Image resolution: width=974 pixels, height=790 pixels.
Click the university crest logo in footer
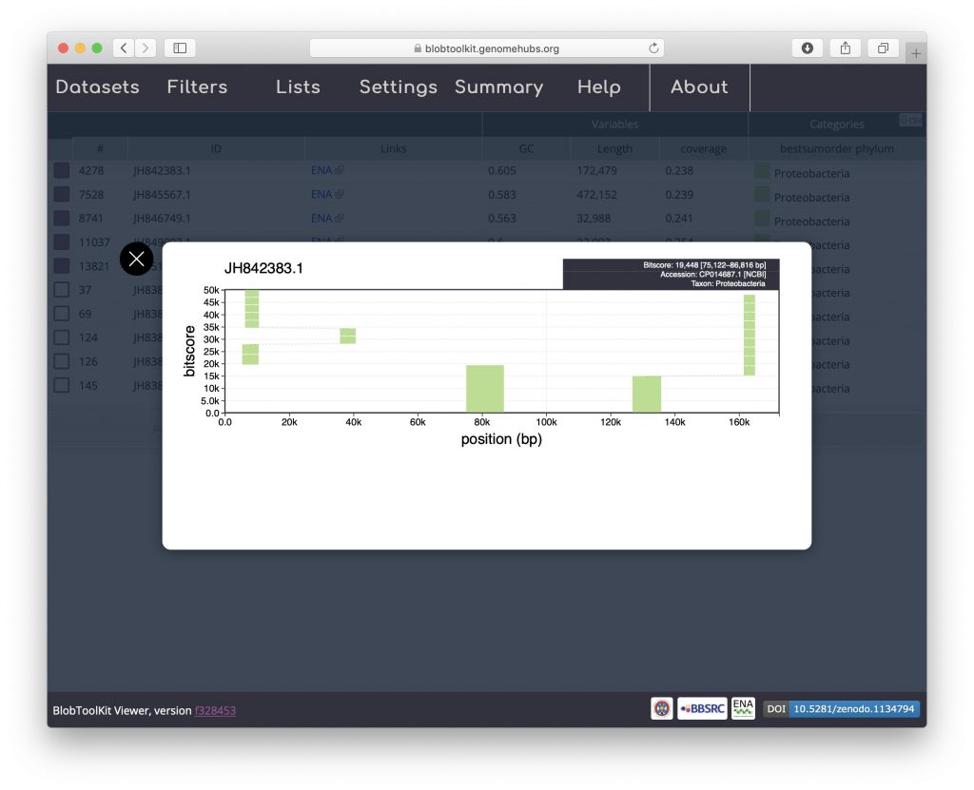(x=662, y=709)
